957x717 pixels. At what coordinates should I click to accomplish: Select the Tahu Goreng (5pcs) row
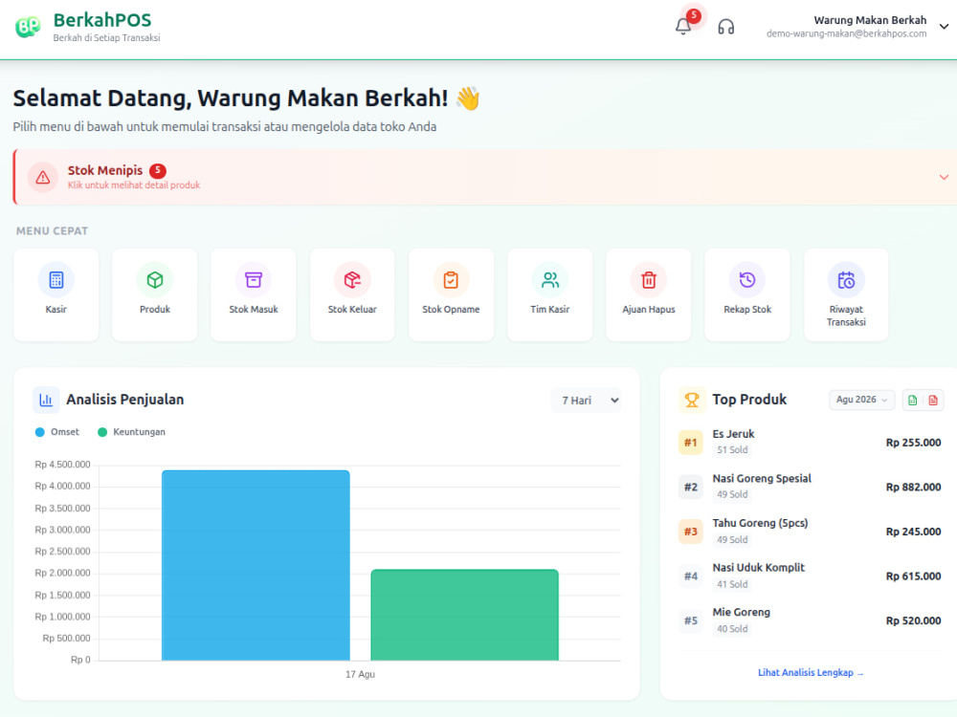pyautogui.click(x=810, y=531)
